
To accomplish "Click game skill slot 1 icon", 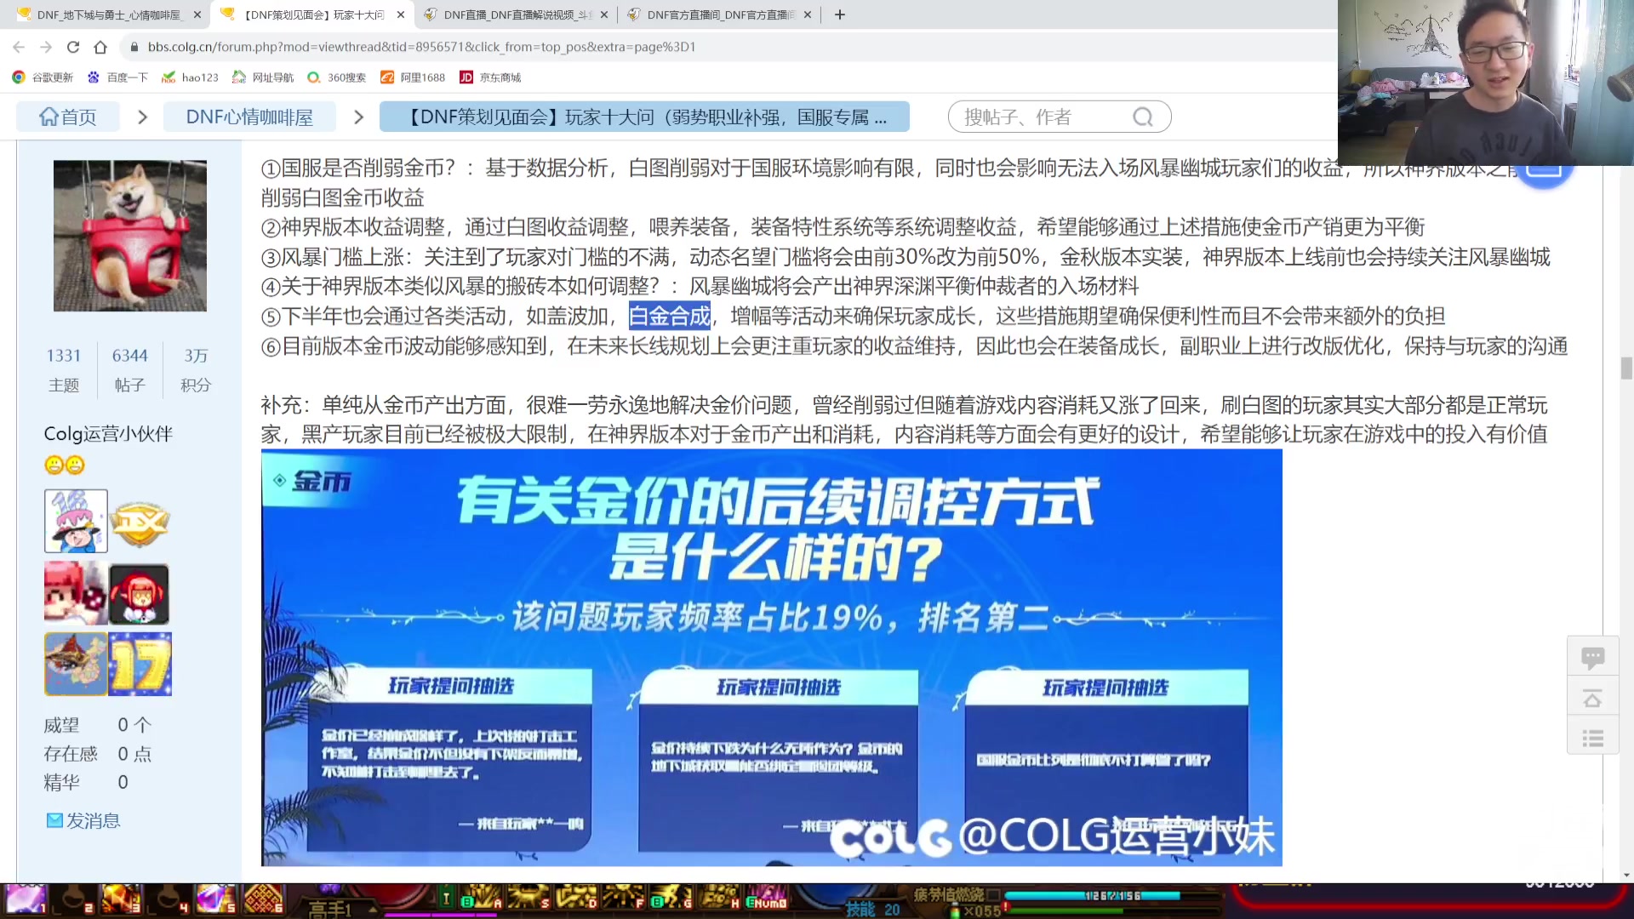I will [26, 900].
